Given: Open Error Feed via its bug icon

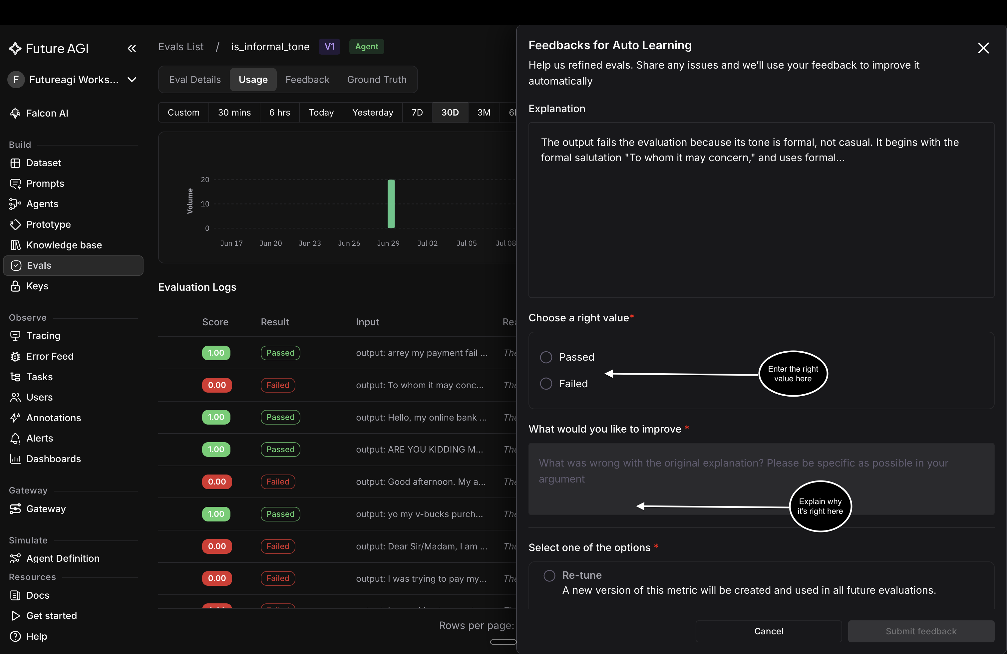Looking at the screenshot, I should [x=15, y=357].
